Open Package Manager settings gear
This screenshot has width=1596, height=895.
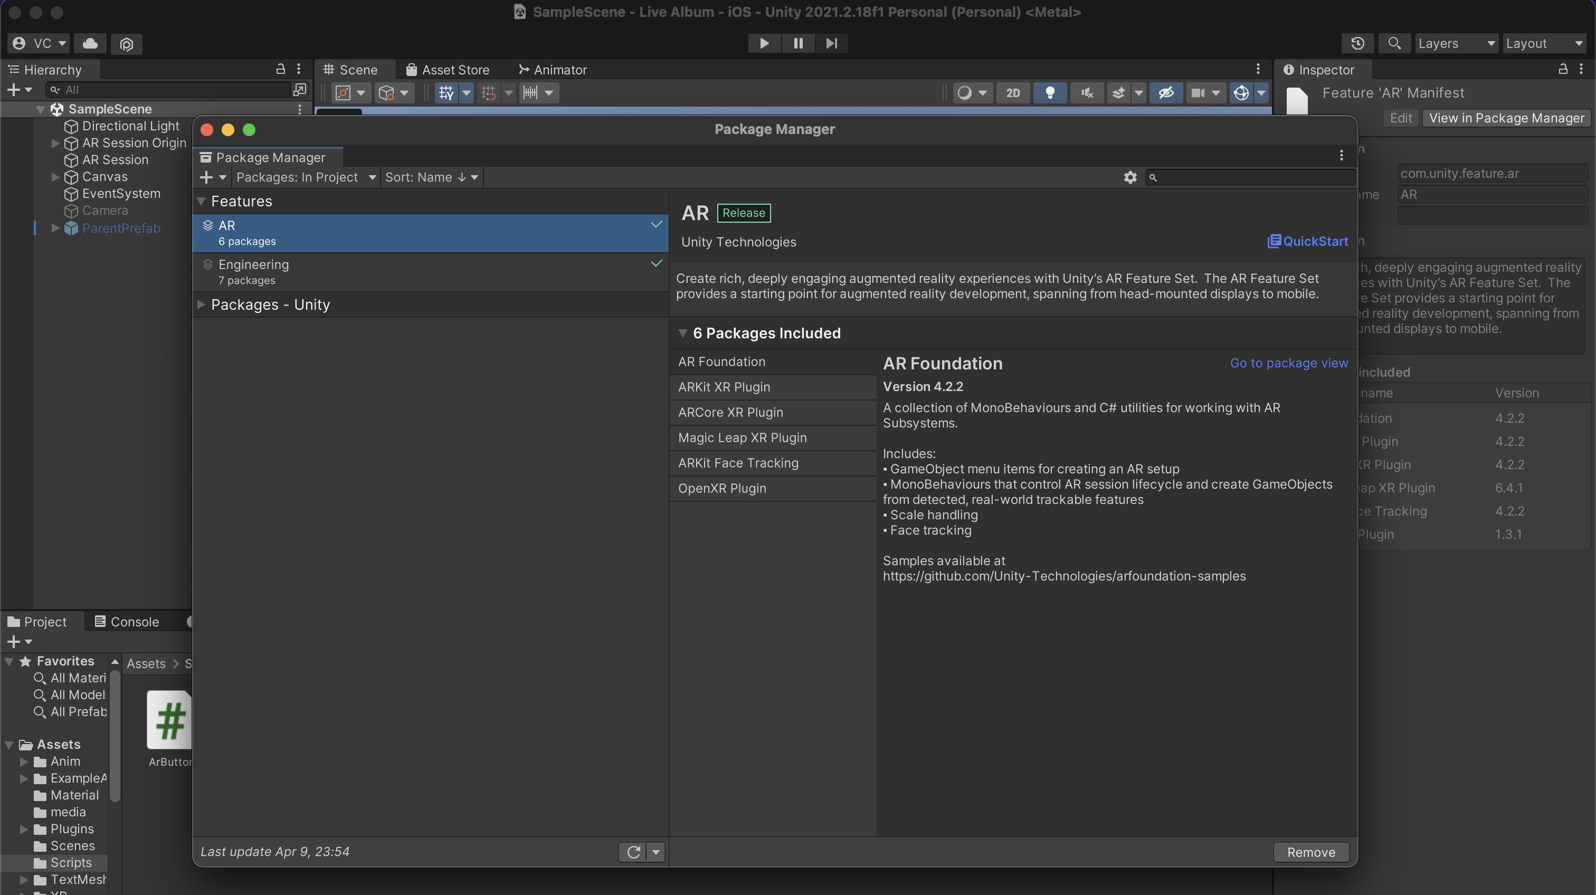tap(1130, 178)
